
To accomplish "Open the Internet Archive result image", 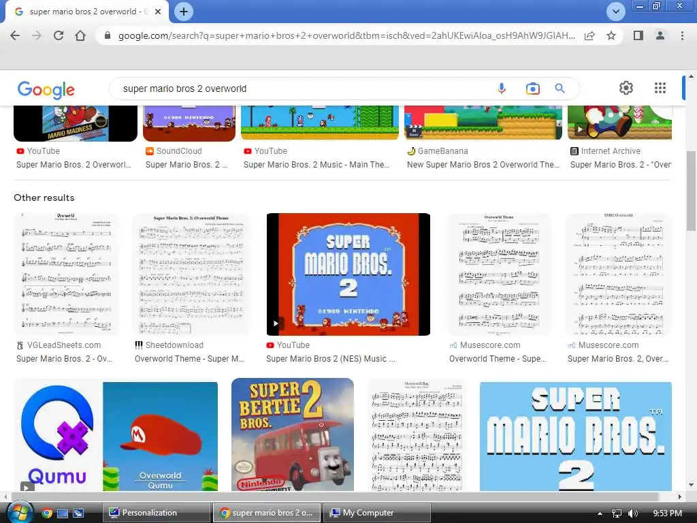I will point(619,123).
